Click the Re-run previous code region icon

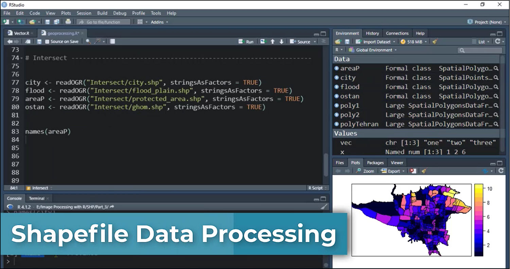[x=263, y=41]
